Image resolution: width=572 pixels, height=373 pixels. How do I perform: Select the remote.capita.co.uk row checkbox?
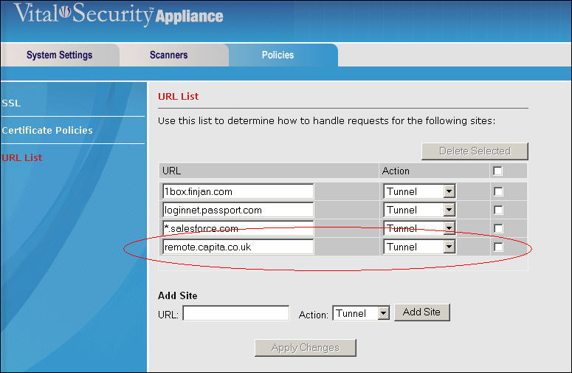tap(498, 247)
